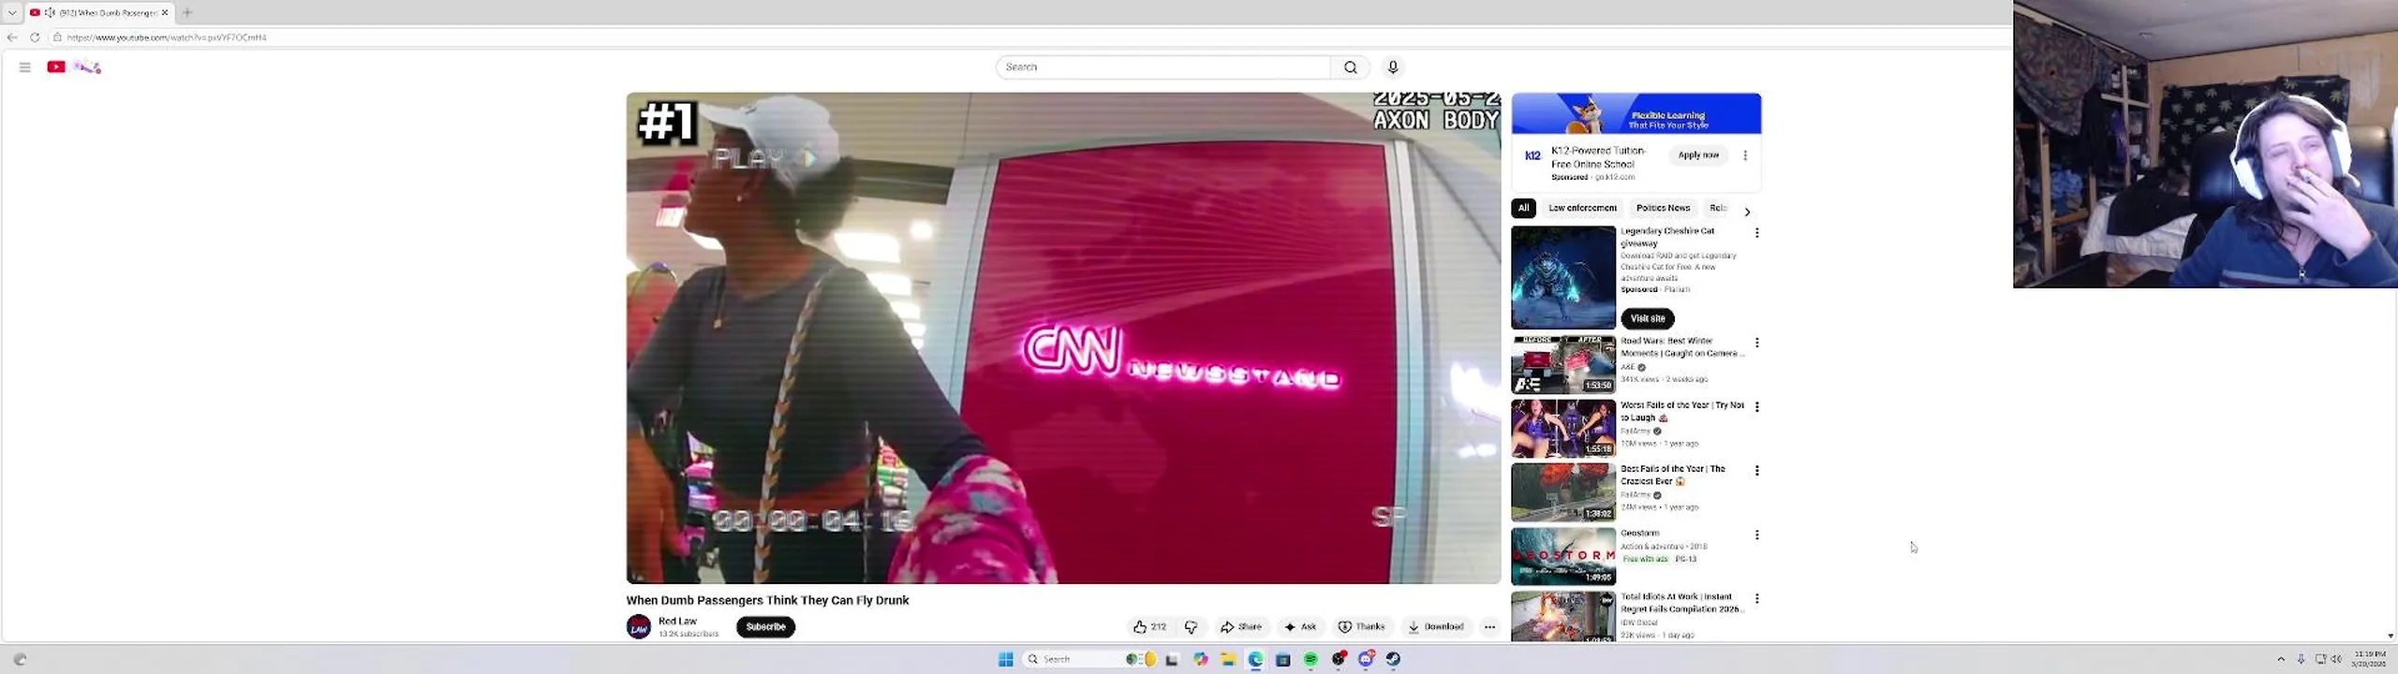Open the Windows Start menu
This screenshot has width=2398, height=674.
[x=1006, y=659]
